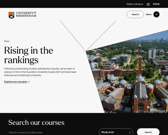
Task: Click the University of Birmingham crest logo
Action: [x=11, y=15]
